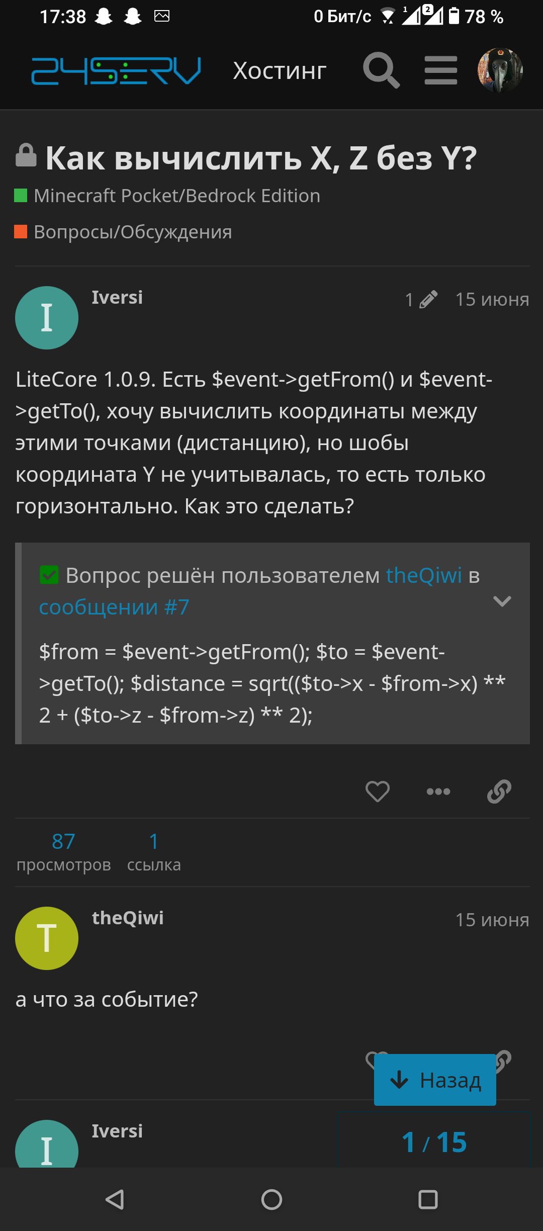Expand the solved answer quote

click(502, 601)
